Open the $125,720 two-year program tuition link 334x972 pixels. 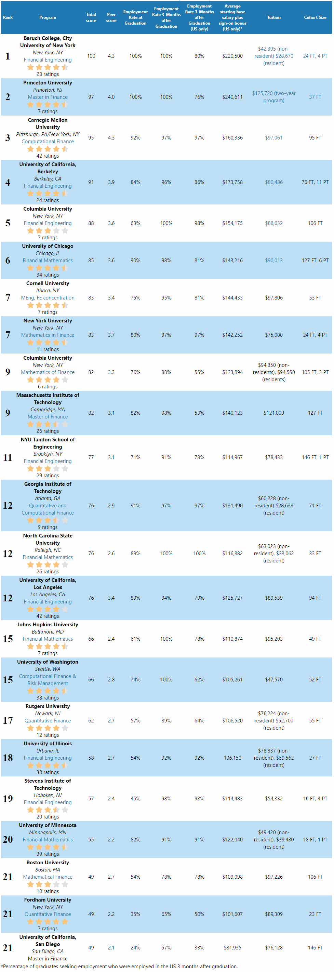coord(273,97)
